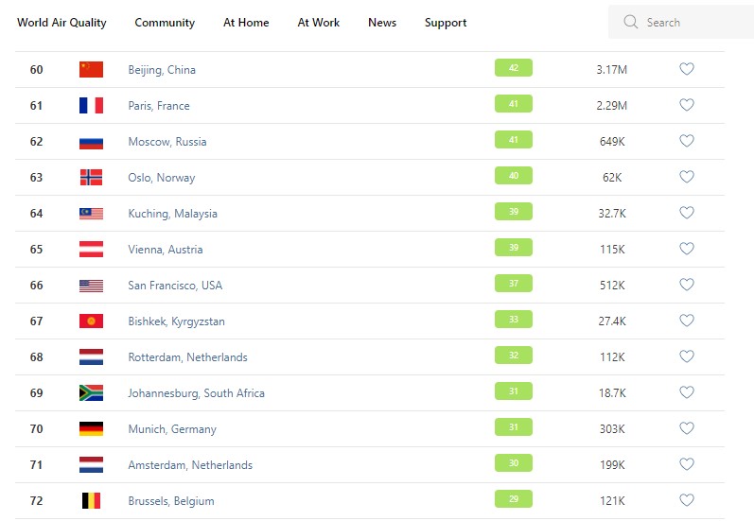
Task: Click the Kyrgyzstan flag icon
Action: [x=91, y=321]
